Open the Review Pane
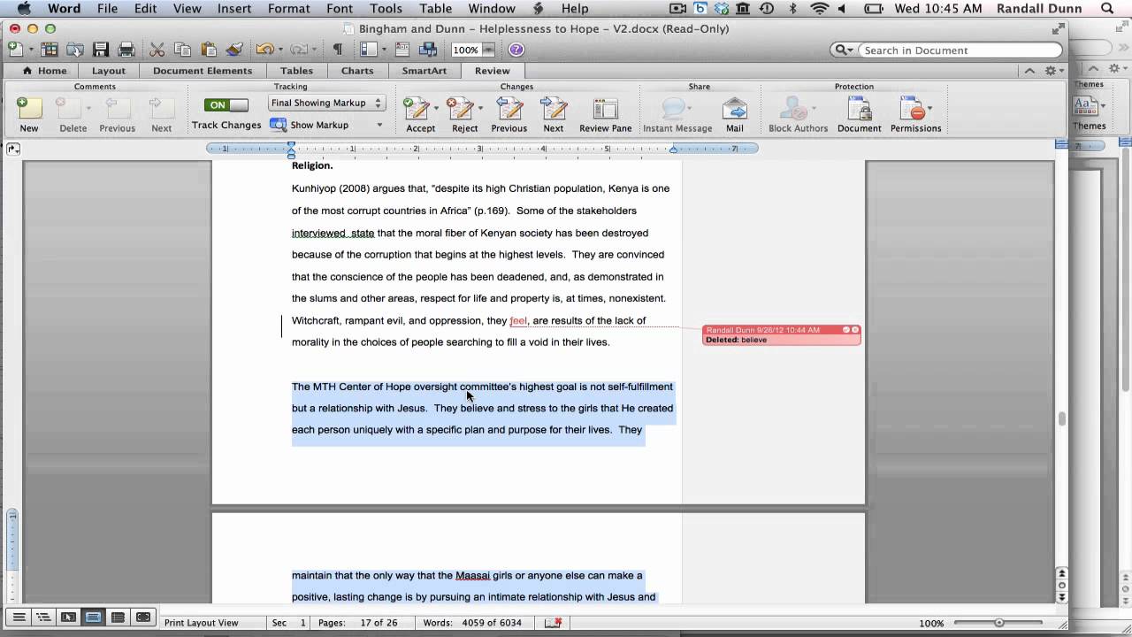Screen dimensions: 1132x637 point(606,114)
